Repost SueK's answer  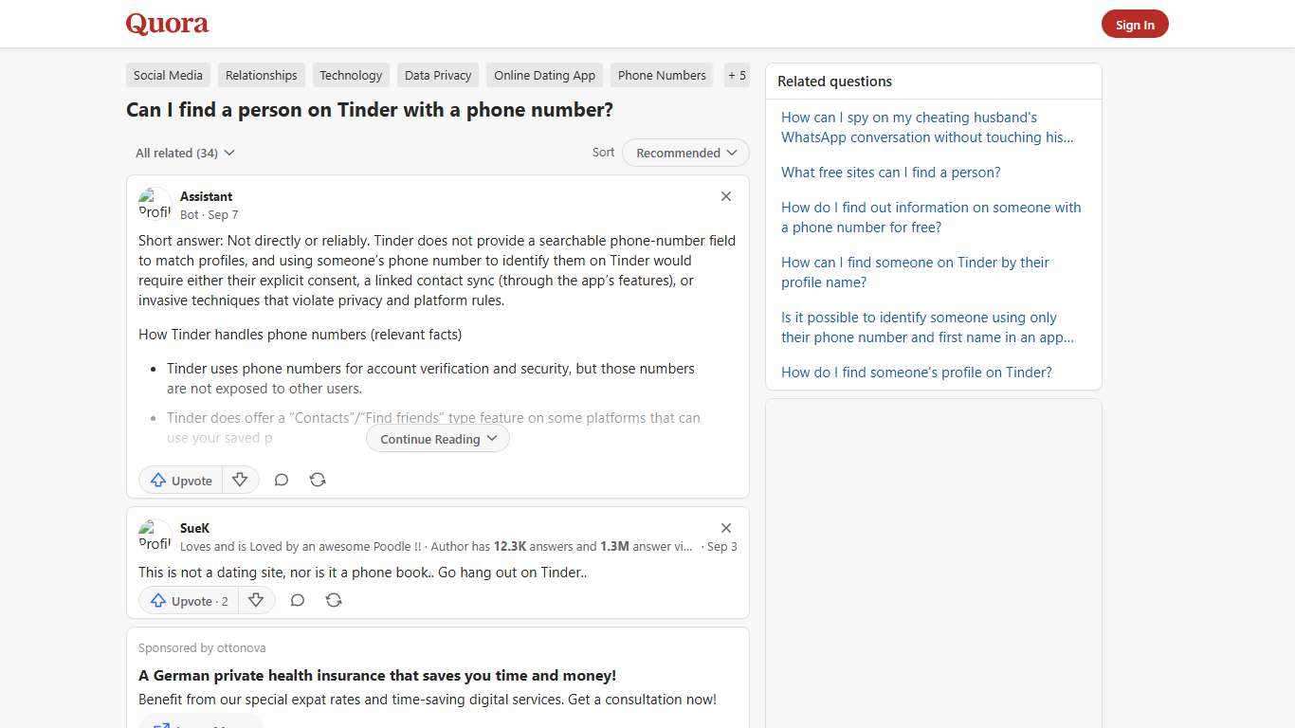click(x=333, y=600)
